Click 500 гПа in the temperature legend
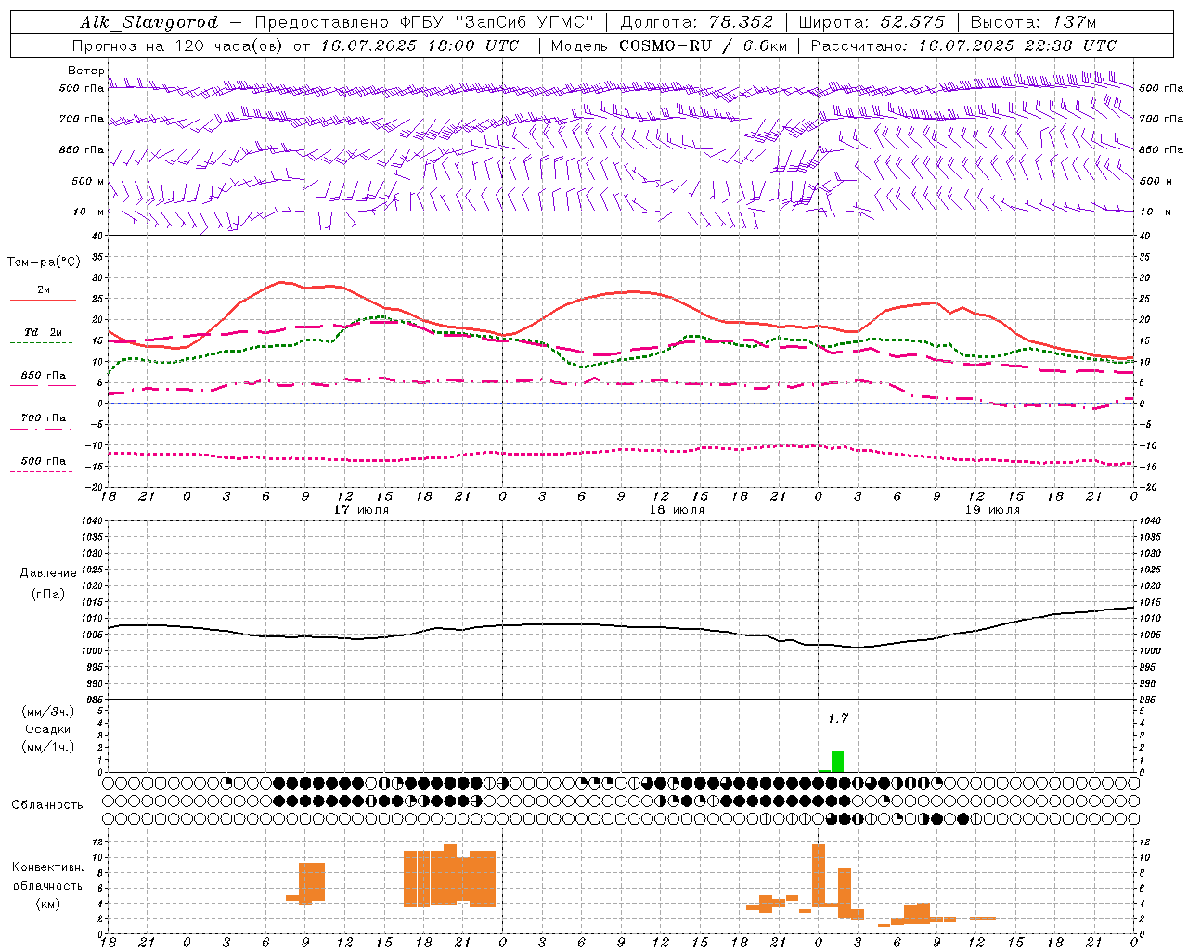This screenshot has width=1188, height=950. pyautogui.click(x=44, y=461)
